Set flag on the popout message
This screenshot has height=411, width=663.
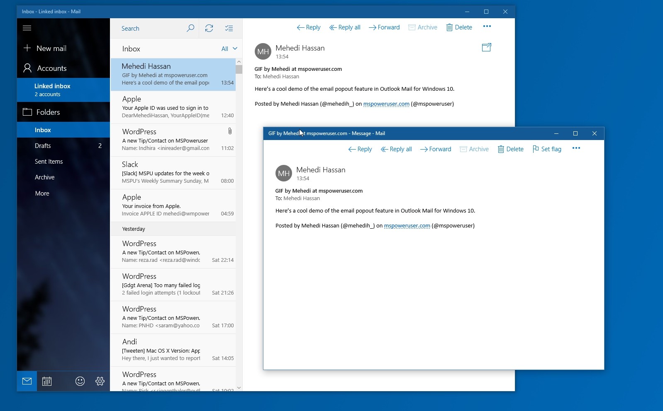pyautogui.click(x=547, y=149)
